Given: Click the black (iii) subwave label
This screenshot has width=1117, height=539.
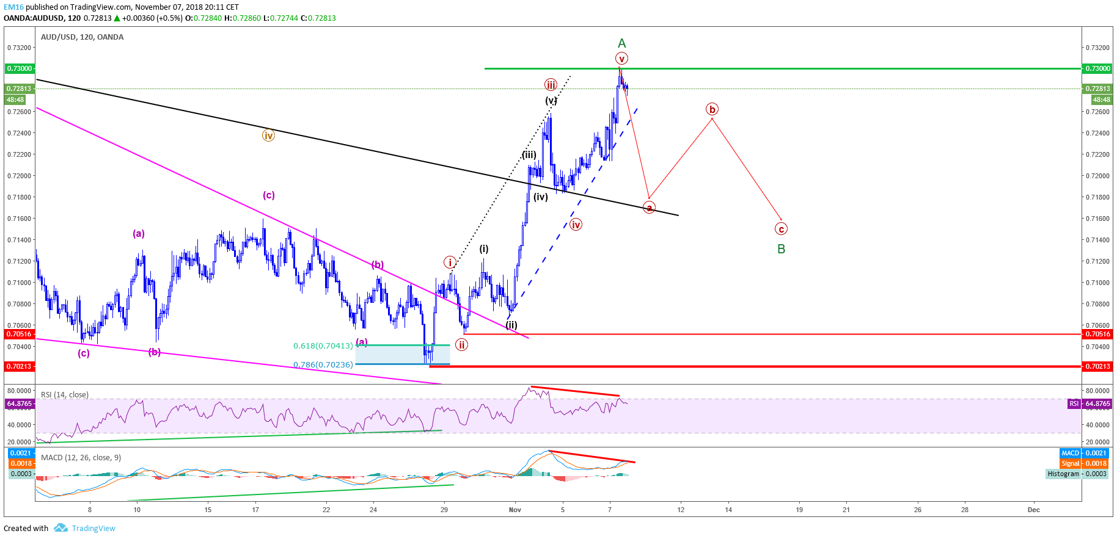Looking at the screenshot, I should [529, 155].
